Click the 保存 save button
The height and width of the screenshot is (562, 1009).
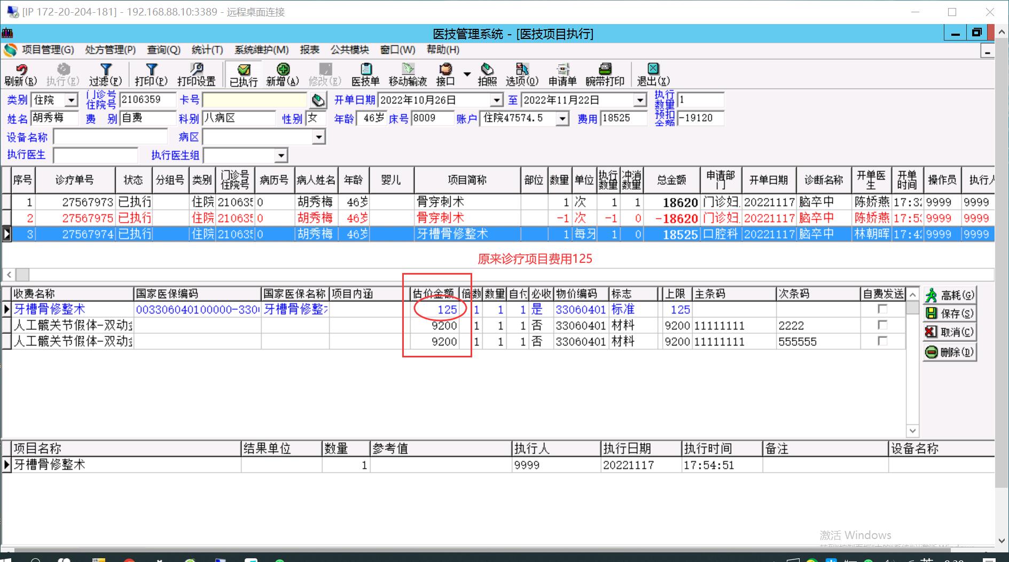pos(950,314)
